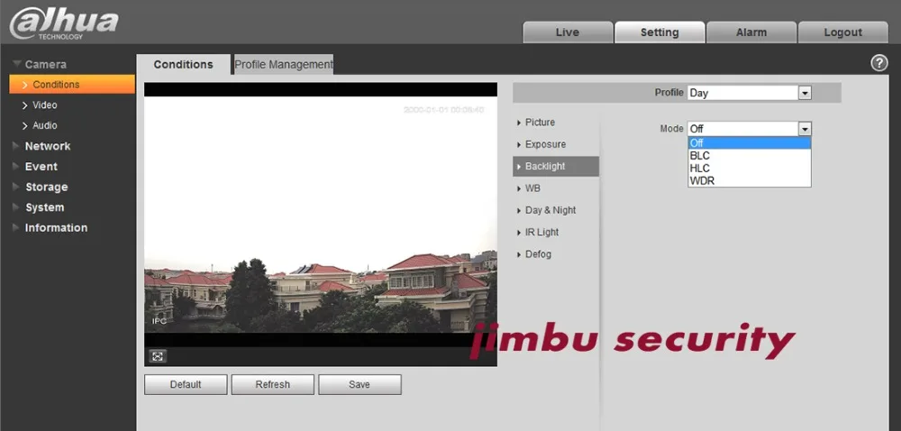Image resolution: width=901 pixels, height=431 pixels.
Task: Click the Default button
Action: click(x=186, y=384)
